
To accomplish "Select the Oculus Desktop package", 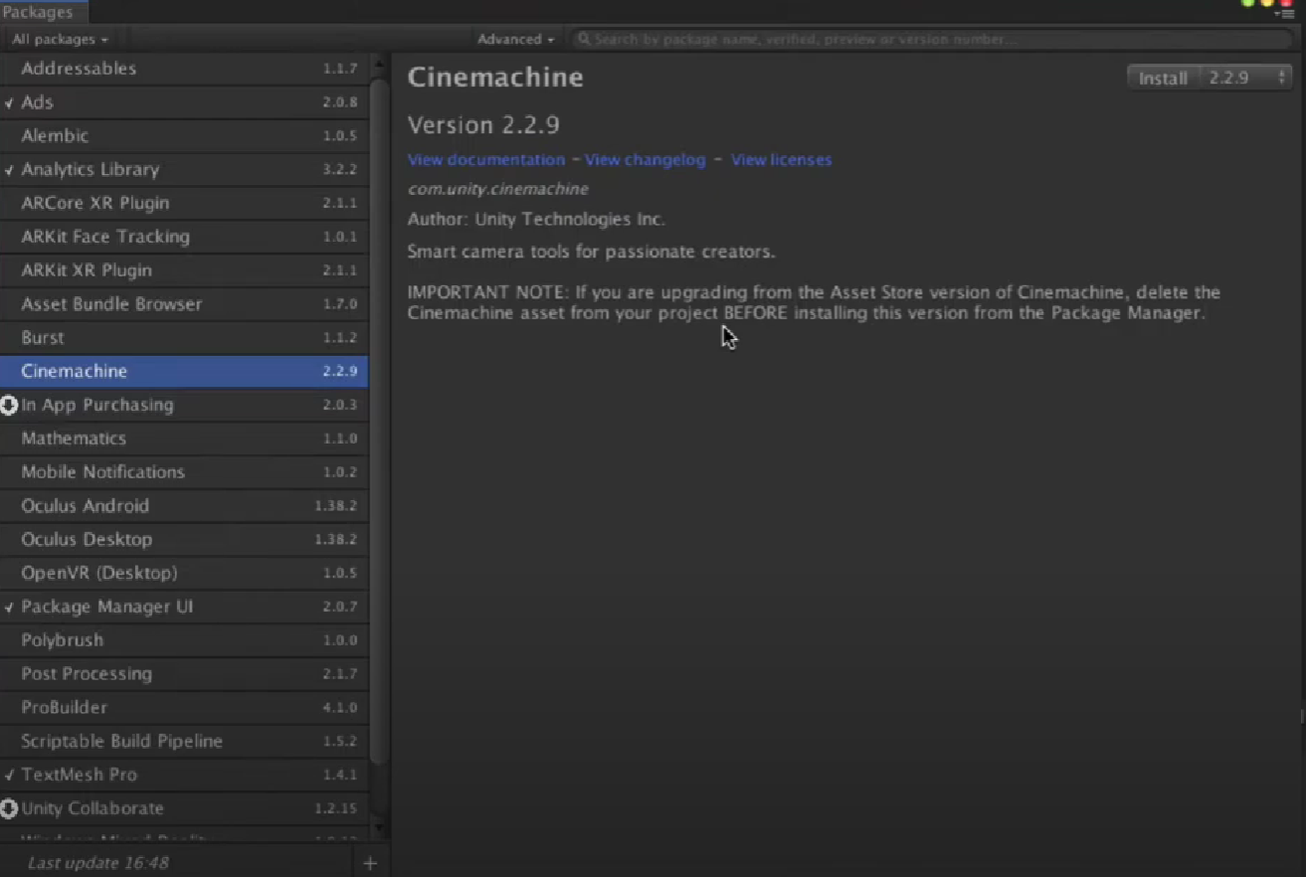I will tap(184, 540).
